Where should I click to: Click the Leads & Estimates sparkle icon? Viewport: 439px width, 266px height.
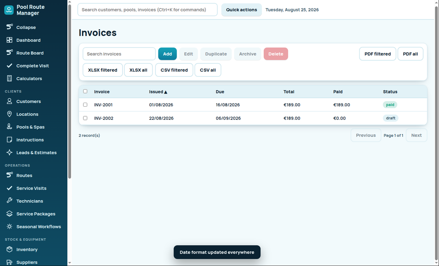coord(10,153)
